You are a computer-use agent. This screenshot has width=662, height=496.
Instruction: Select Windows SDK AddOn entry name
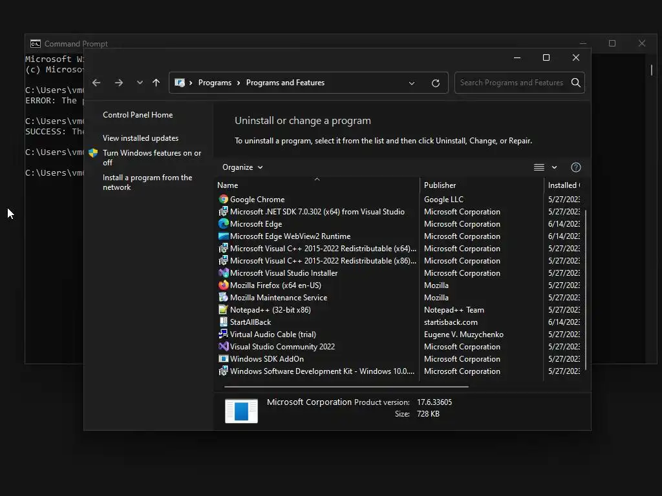pyautogui.click(x=267, y=359)
